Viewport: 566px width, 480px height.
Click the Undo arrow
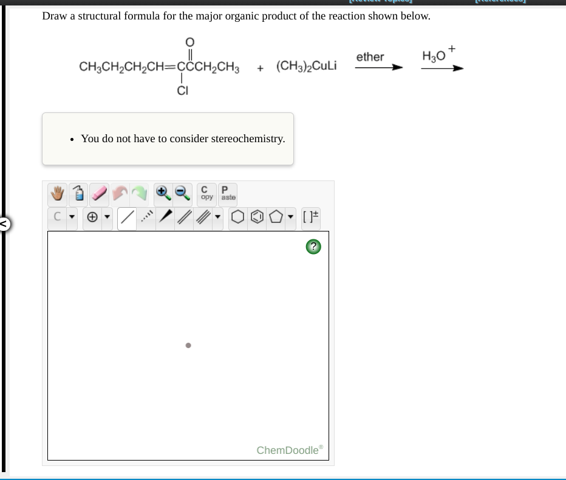pyautogui.click(x=121, y=194)
